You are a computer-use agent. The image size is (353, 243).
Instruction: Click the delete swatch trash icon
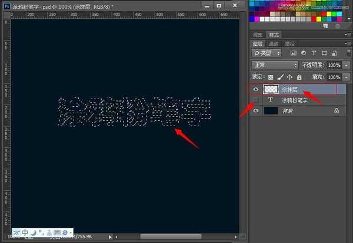[x=337, y=26]
